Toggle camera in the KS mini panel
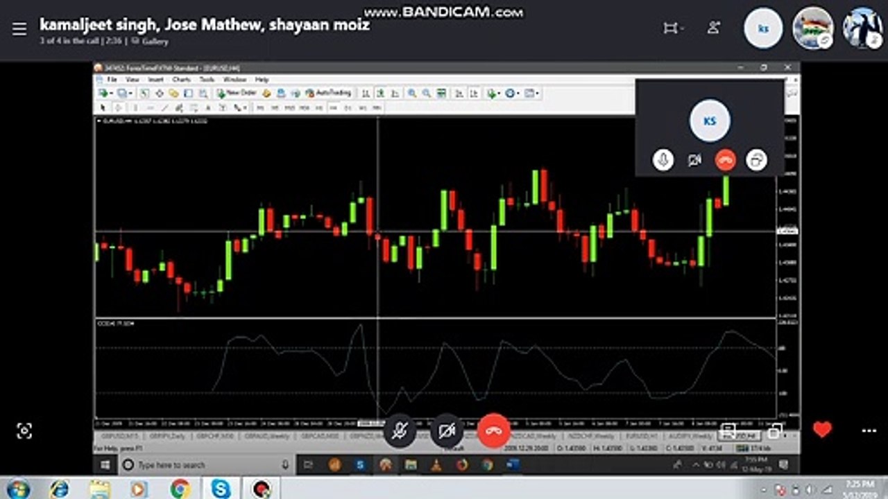Screen dimensions: 888x499 click(694, 160)
